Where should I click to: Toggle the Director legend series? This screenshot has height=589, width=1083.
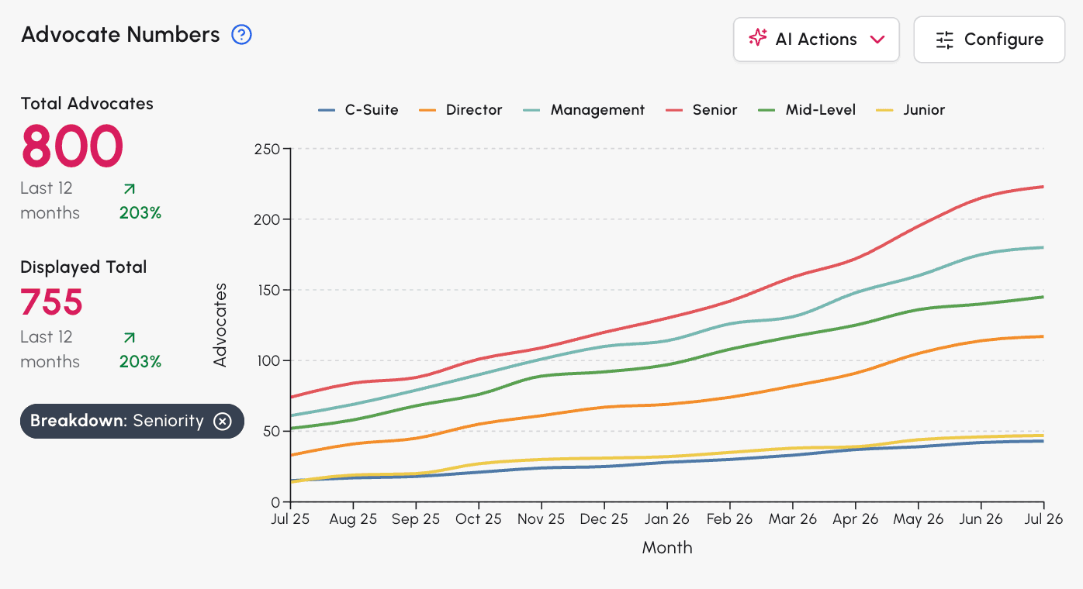tap(460, 110)
